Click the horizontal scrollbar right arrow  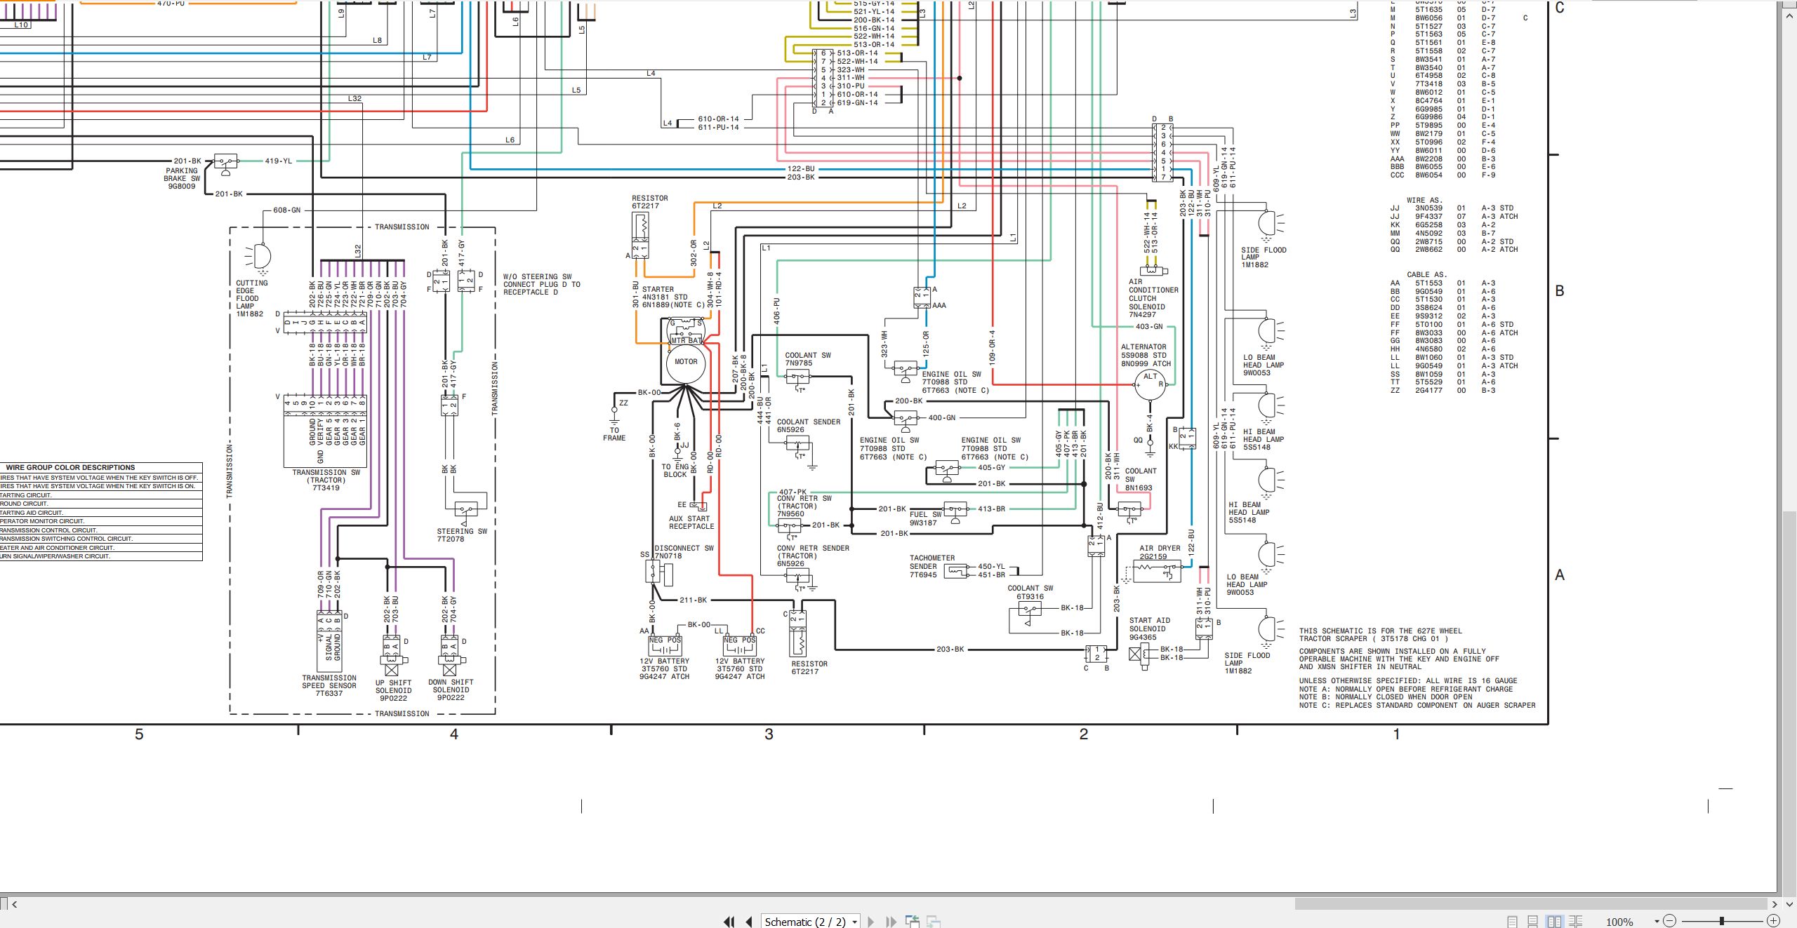[x=1775, y=904]
